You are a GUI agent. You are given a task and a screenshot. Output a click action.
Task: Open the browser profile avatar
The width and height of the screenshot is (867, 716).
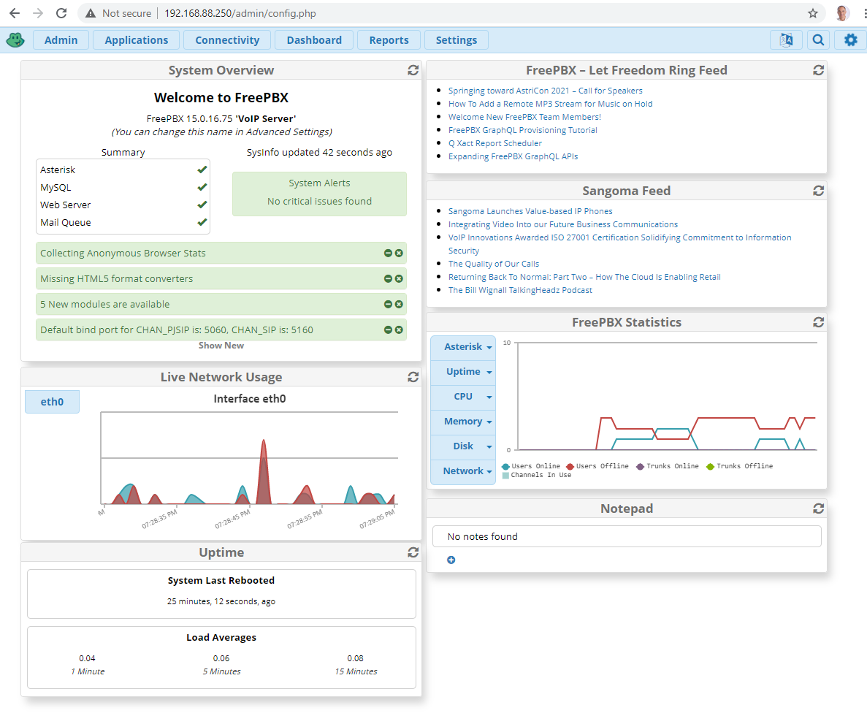[843, 13]
